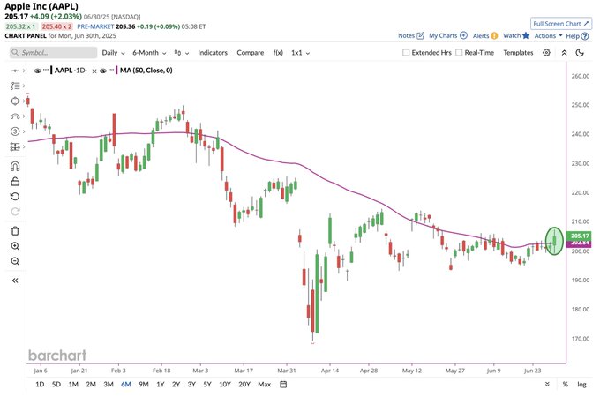Viewport: 600px width, 397px height.
Task: Select the 3M time range
Action: click(x=109, y=385)
